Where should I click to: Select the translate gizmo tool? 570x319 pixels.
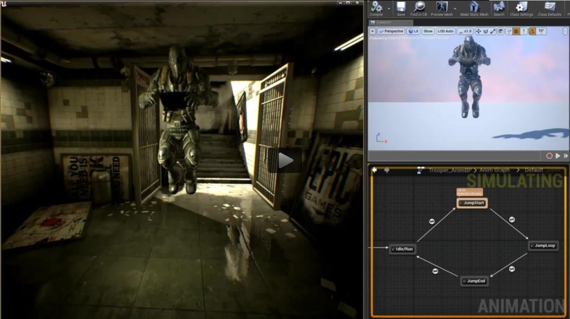click(x=478, y=32)
